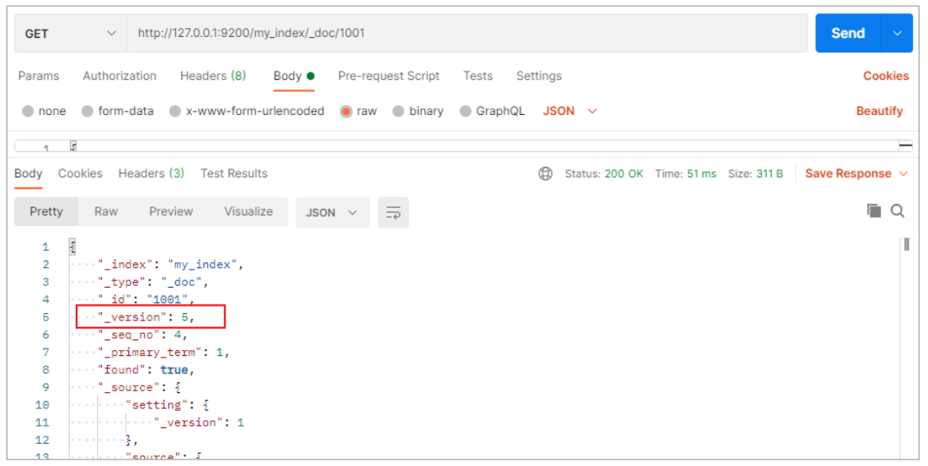The image size is (928, 466).
Task: Click the Beautify link
Action: coord(879,111)
